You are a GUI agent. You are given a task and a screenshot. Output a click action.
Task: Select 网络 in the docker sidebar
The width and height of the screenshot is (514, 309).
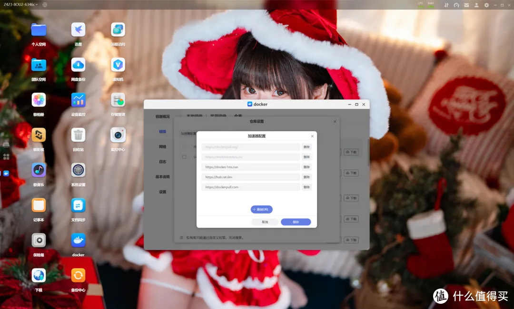click(163, 147)
